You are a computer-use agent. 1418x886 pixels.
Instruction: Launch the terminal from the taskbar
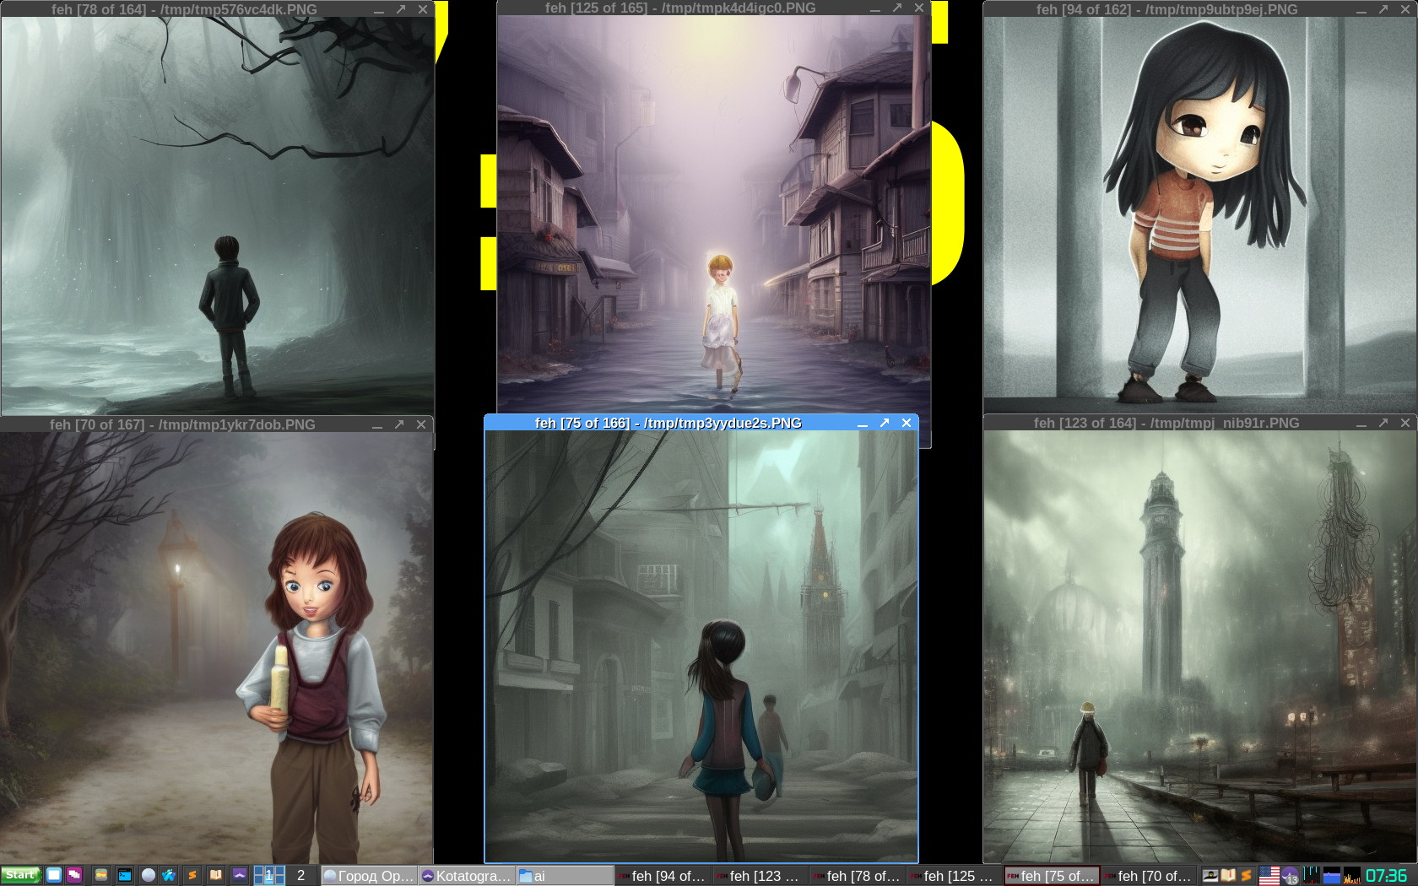[x=125, y=876]
